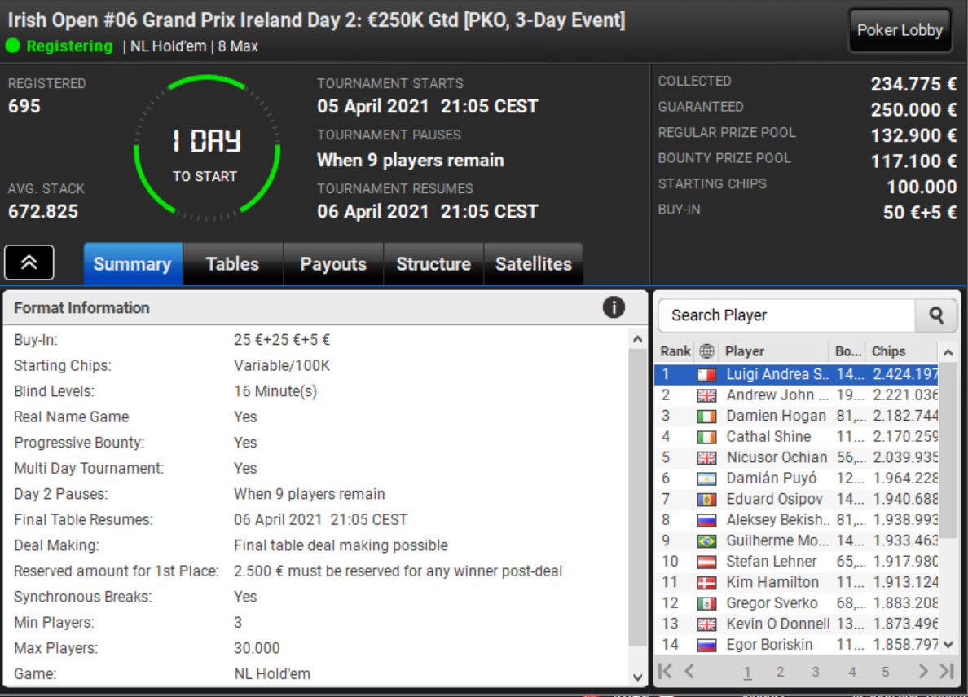The image size is (968, 697).
Task: Click the Format Information scroll-down arrow
Action: tap(638, 677)
